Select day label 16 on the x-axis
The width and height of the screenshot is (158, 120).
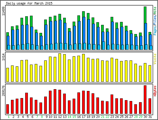(x=79, y=117)
